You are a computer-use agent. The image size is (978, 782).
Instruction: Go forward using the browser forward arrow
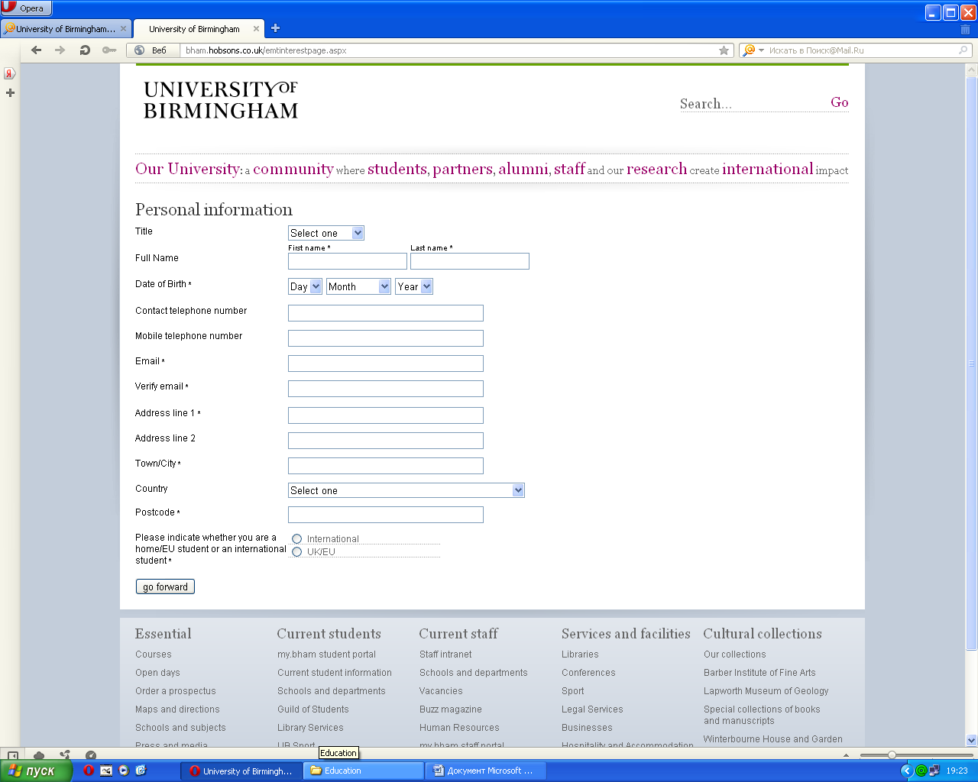[x=60, y=50]
